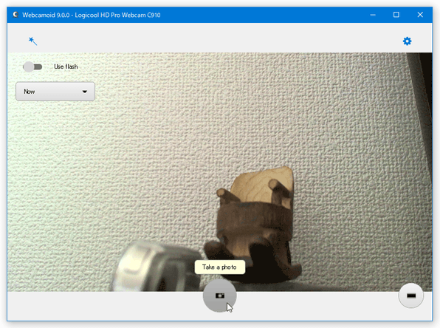Click the Take a photo tooltip

[x=220, y=267]
